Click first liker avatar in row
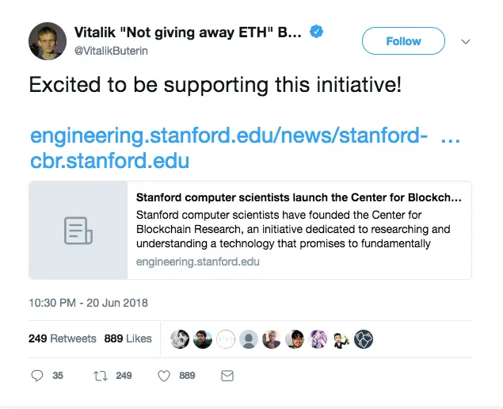The height and width of the screenshot is (409, 503). [x=180, y=338]
